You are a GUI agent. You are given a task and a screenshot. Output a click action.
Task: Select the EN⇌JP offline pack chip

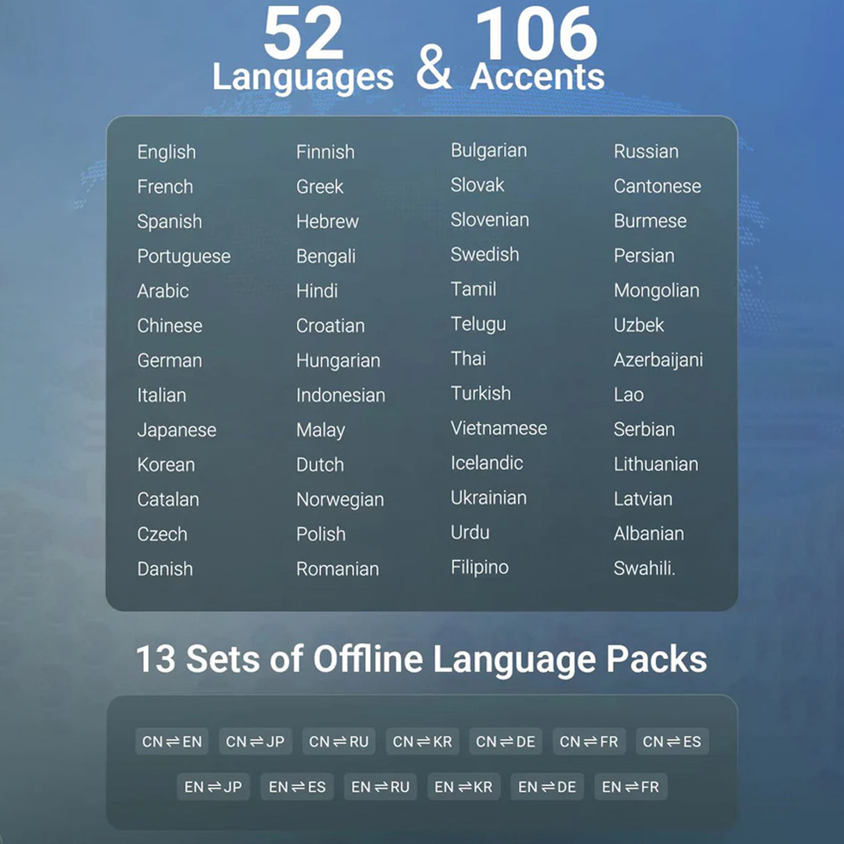tap(213, 787)
